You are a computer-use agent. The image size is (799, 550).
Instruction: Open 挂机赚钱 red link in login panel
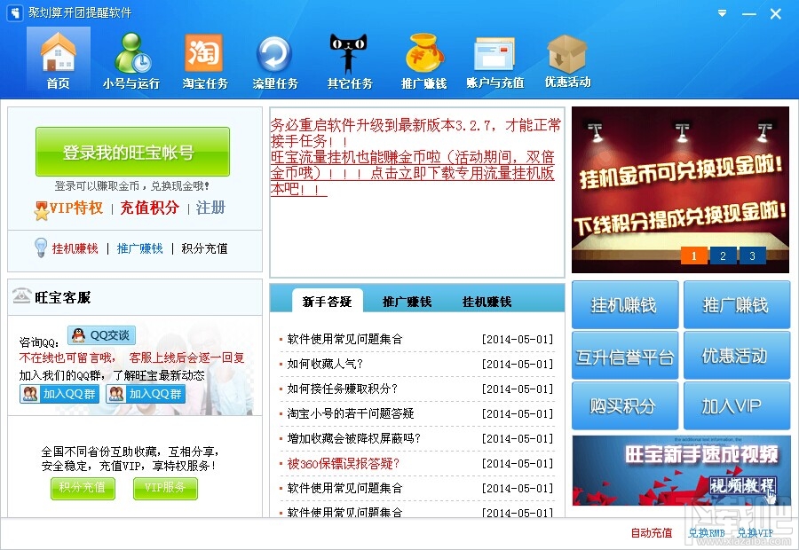point(75,248)
